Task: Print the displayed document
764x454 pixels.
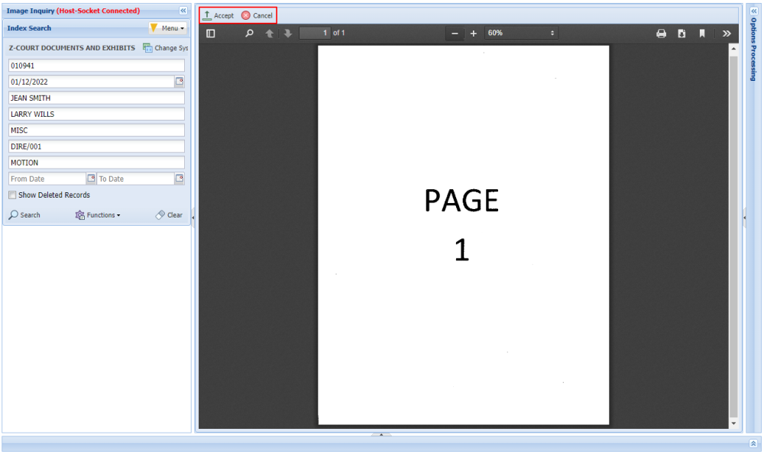Action: click(x=662, y=34)
